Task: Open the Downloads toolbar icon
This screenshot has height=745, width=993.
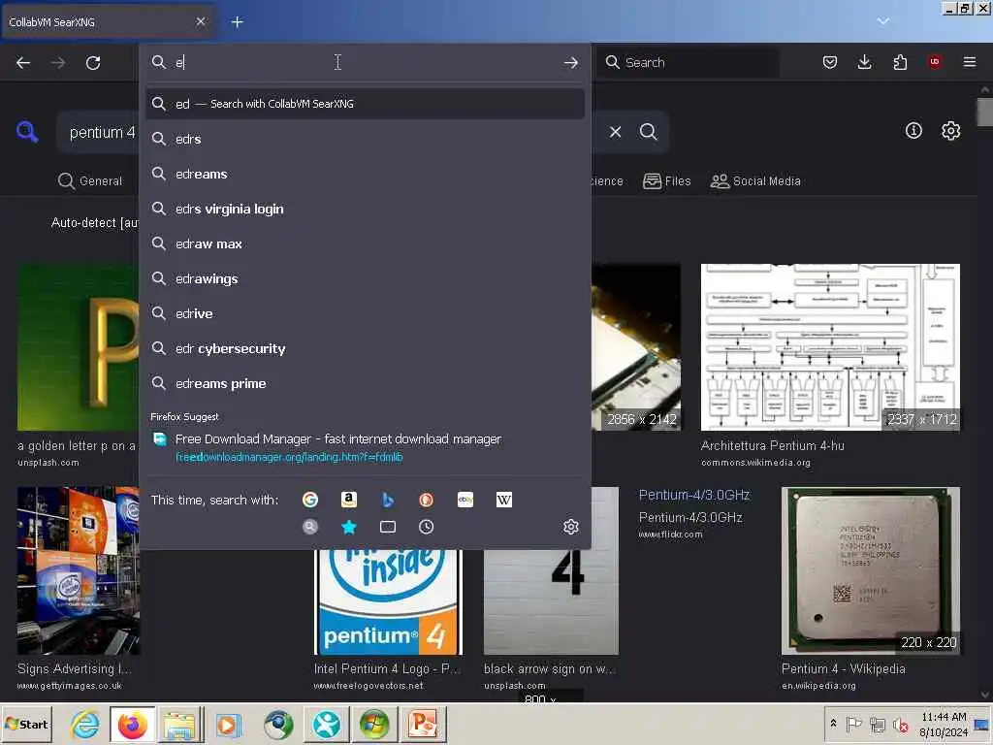Action: 864,62
